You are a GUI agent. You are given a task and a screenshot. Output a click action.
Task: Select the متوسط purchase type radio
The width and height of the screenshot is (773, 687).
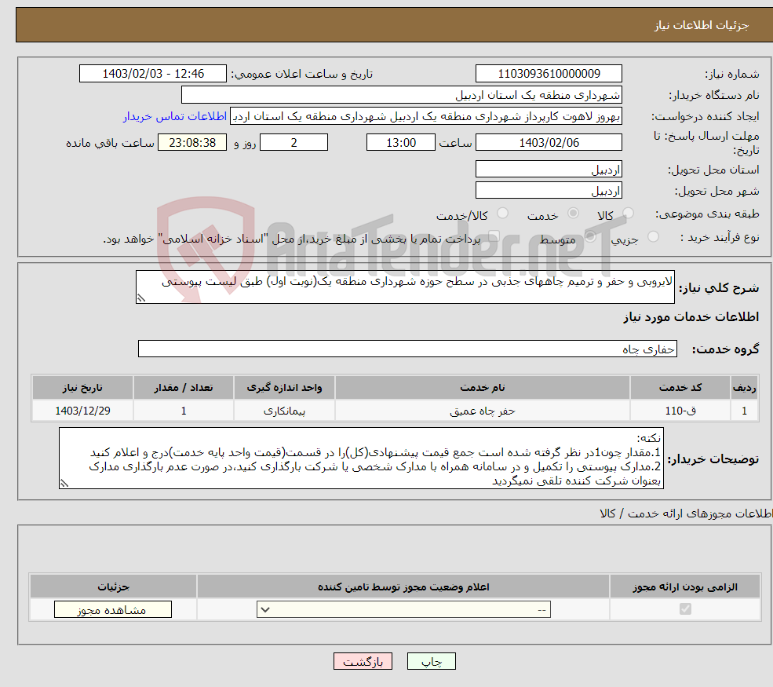[x=590, y=237]
